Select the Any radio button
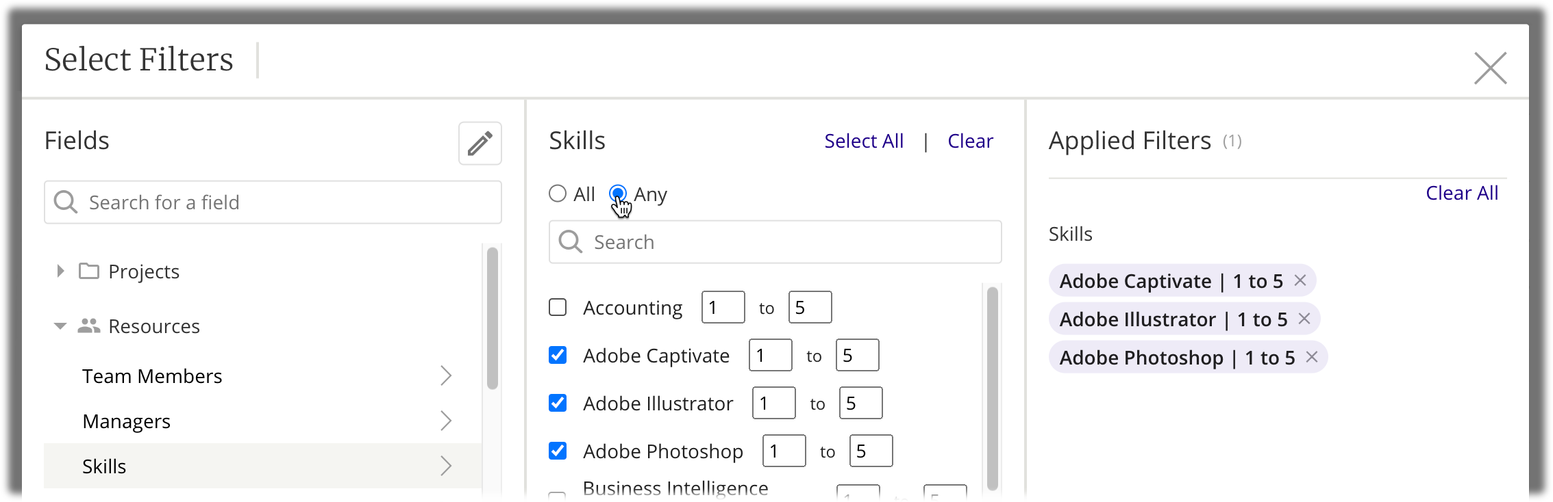The image size is (1553, 502). 618,194
